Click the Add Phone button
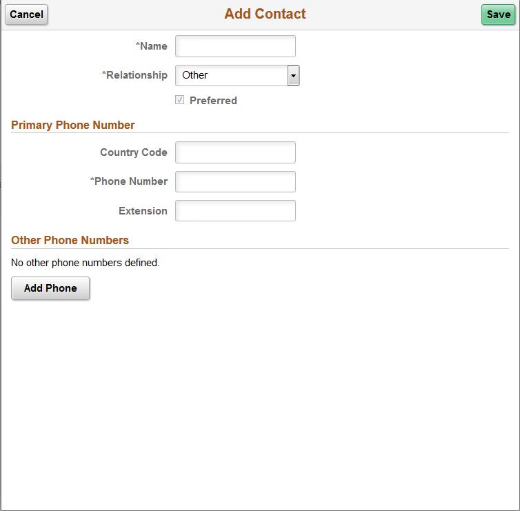Image resolution: width=520 pixels, height=511 pixels. coord(50,288)
